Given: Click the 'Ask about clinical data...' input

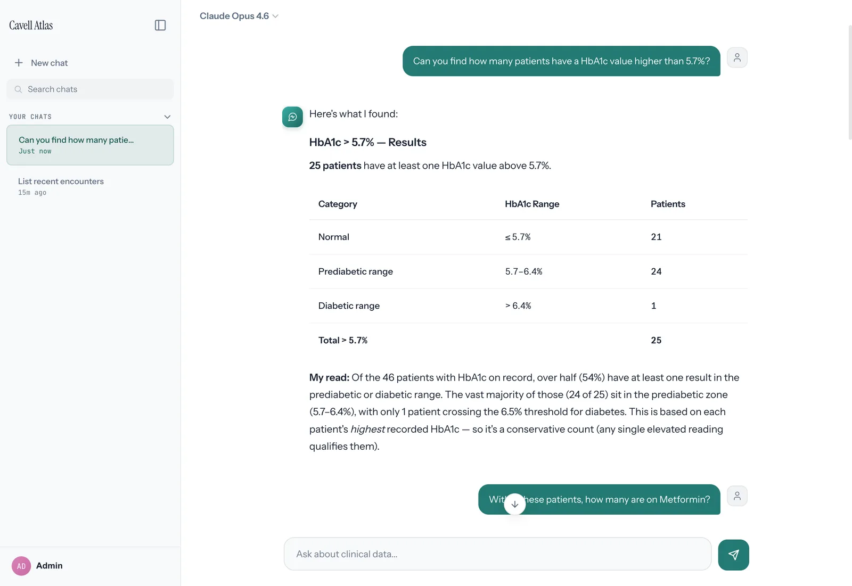Looking at the screenshot, I should pyautogui.click(x=497, y=554).
